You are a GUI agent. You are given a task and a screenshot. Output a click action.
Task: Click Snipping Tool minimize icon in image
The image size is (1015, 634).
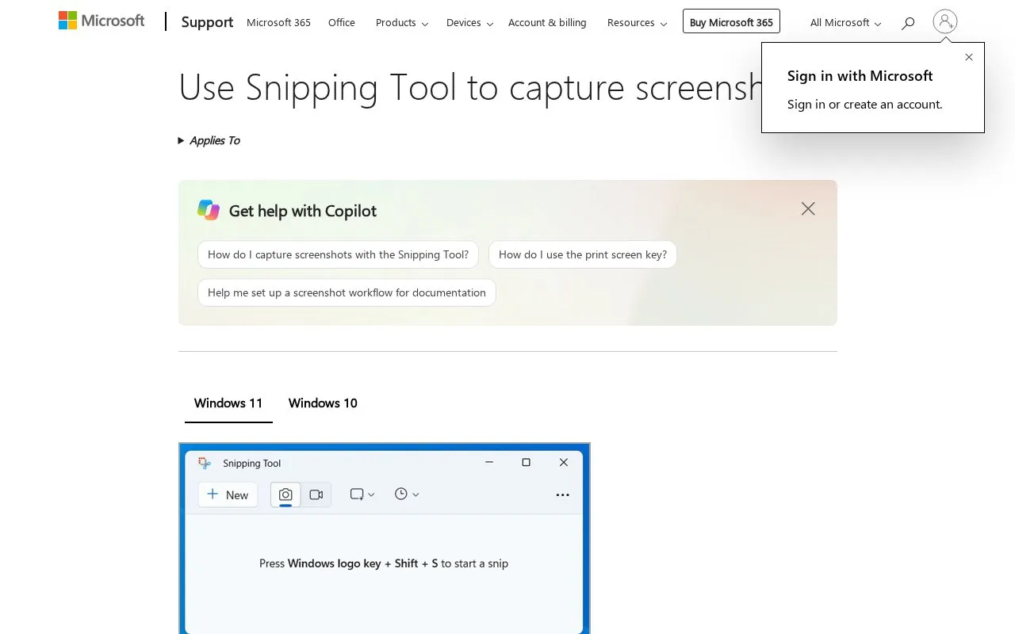click(489, 463)
